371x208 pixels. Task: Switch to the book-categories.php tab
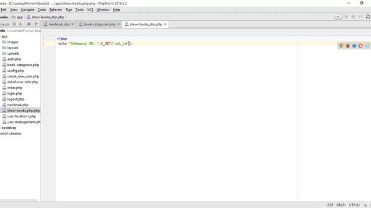99,24
